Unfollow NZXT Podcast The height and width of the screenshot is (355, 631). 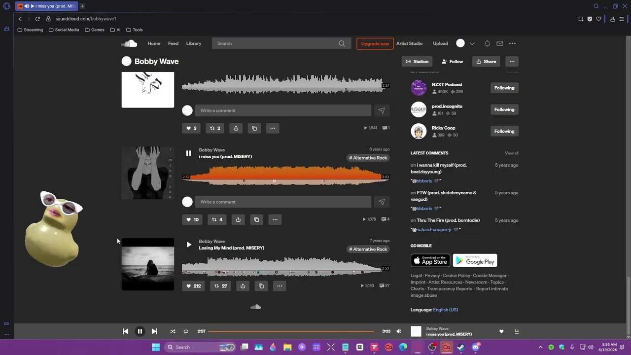click(x=504, y=88)
